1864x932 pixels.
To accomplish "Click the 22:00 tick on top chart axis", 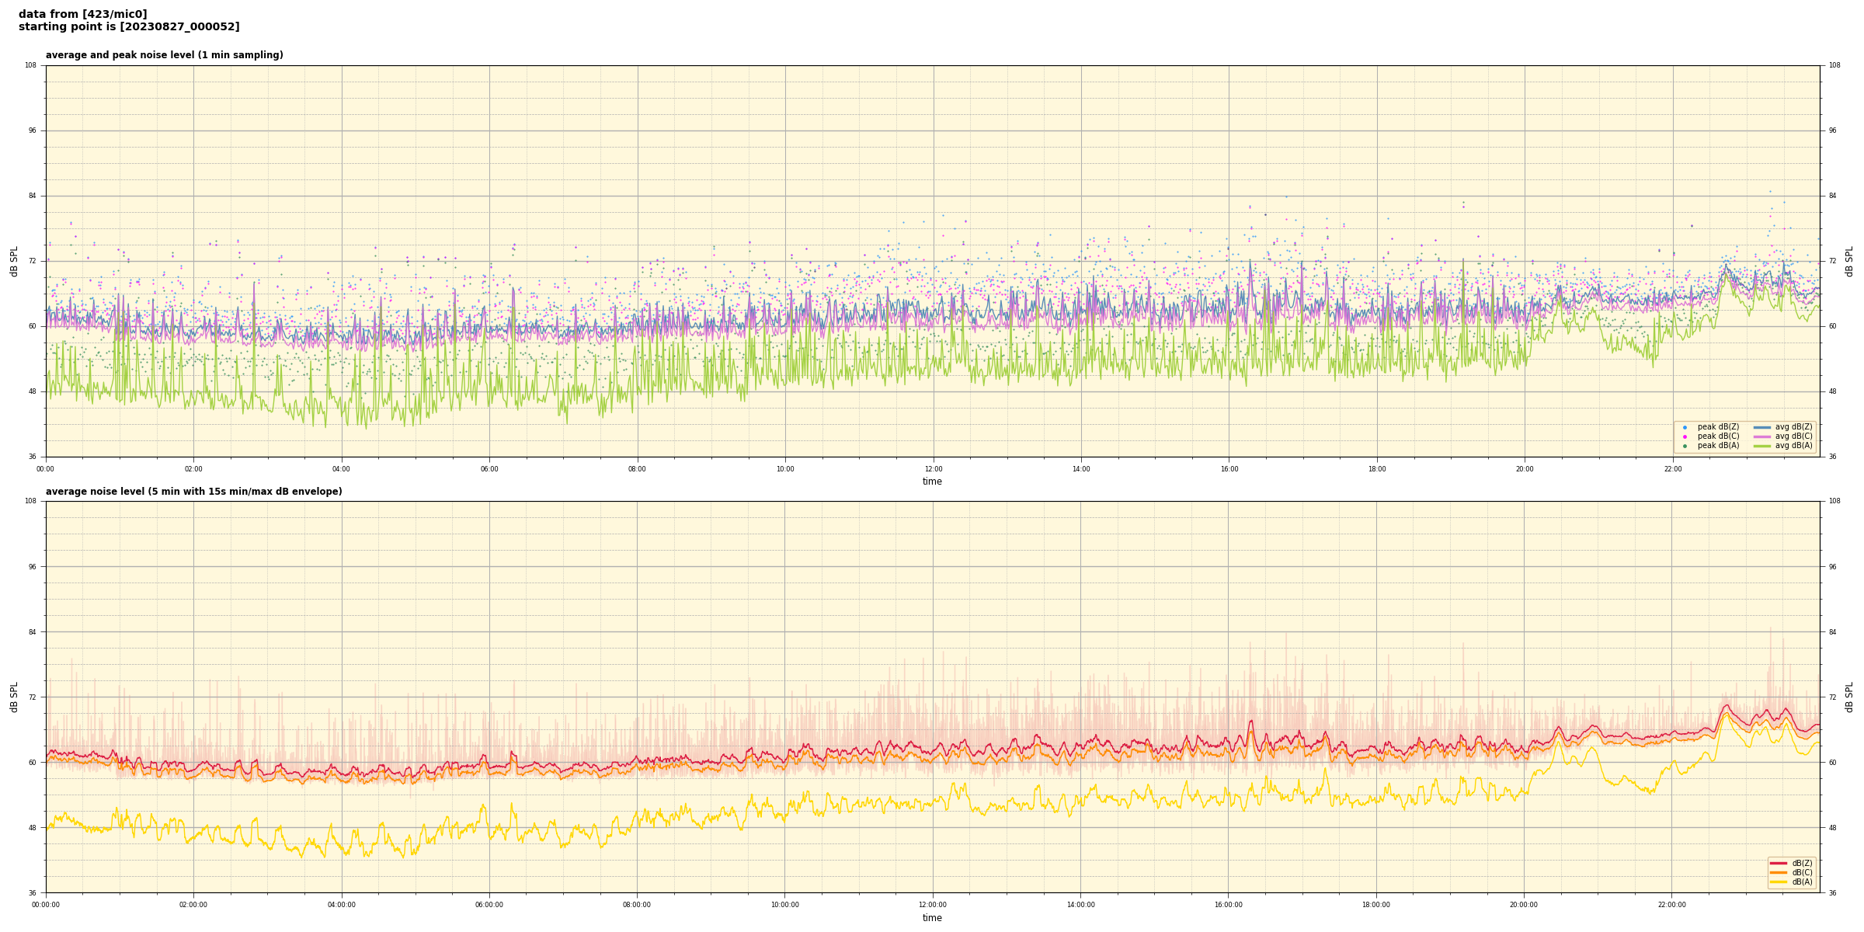I will pyautogui.click(x=1672, y=469).
